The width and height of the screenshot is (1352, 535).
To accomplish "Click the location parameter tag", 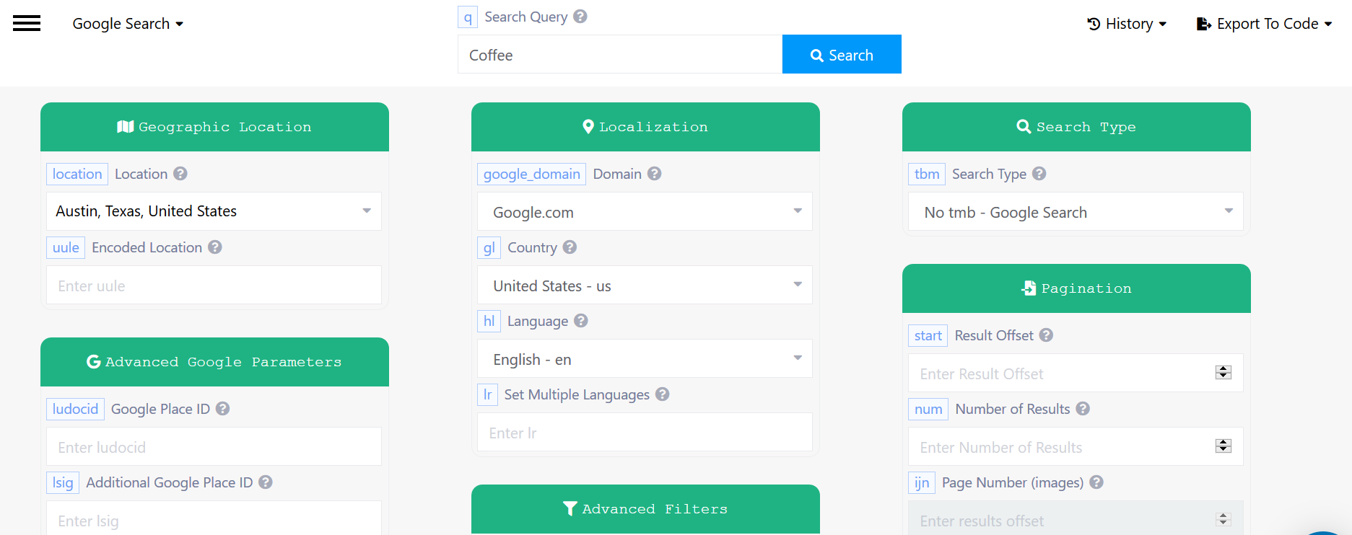I will pos(77,174).
